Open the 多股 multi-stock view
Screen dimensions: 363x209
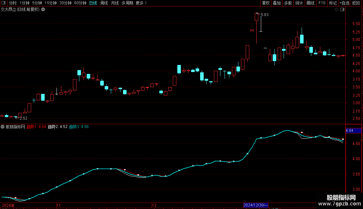(288, 3)
